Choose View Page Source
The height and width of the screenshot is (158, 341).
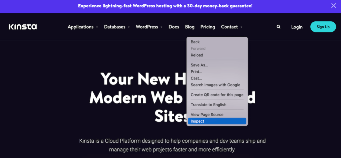(x=207, y=115)
